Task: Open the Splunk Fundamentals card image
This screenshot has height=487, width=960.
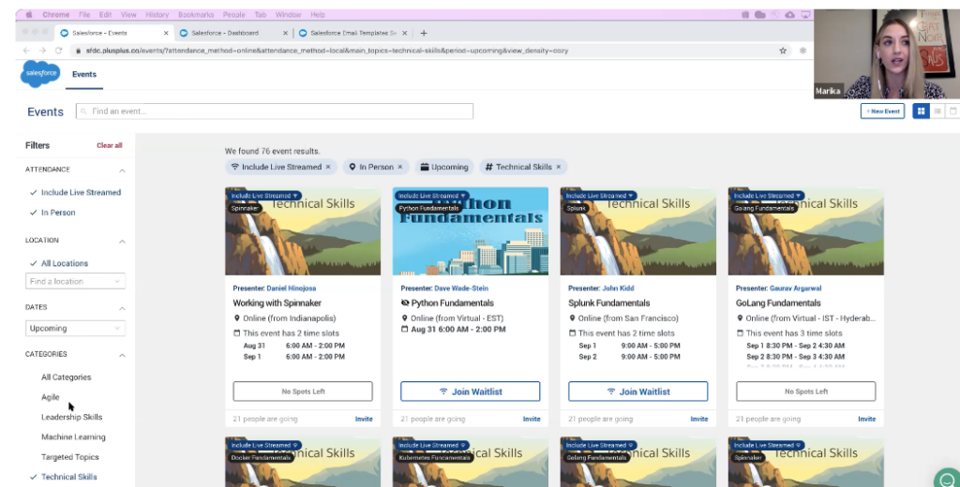Action: coord(637,231)
